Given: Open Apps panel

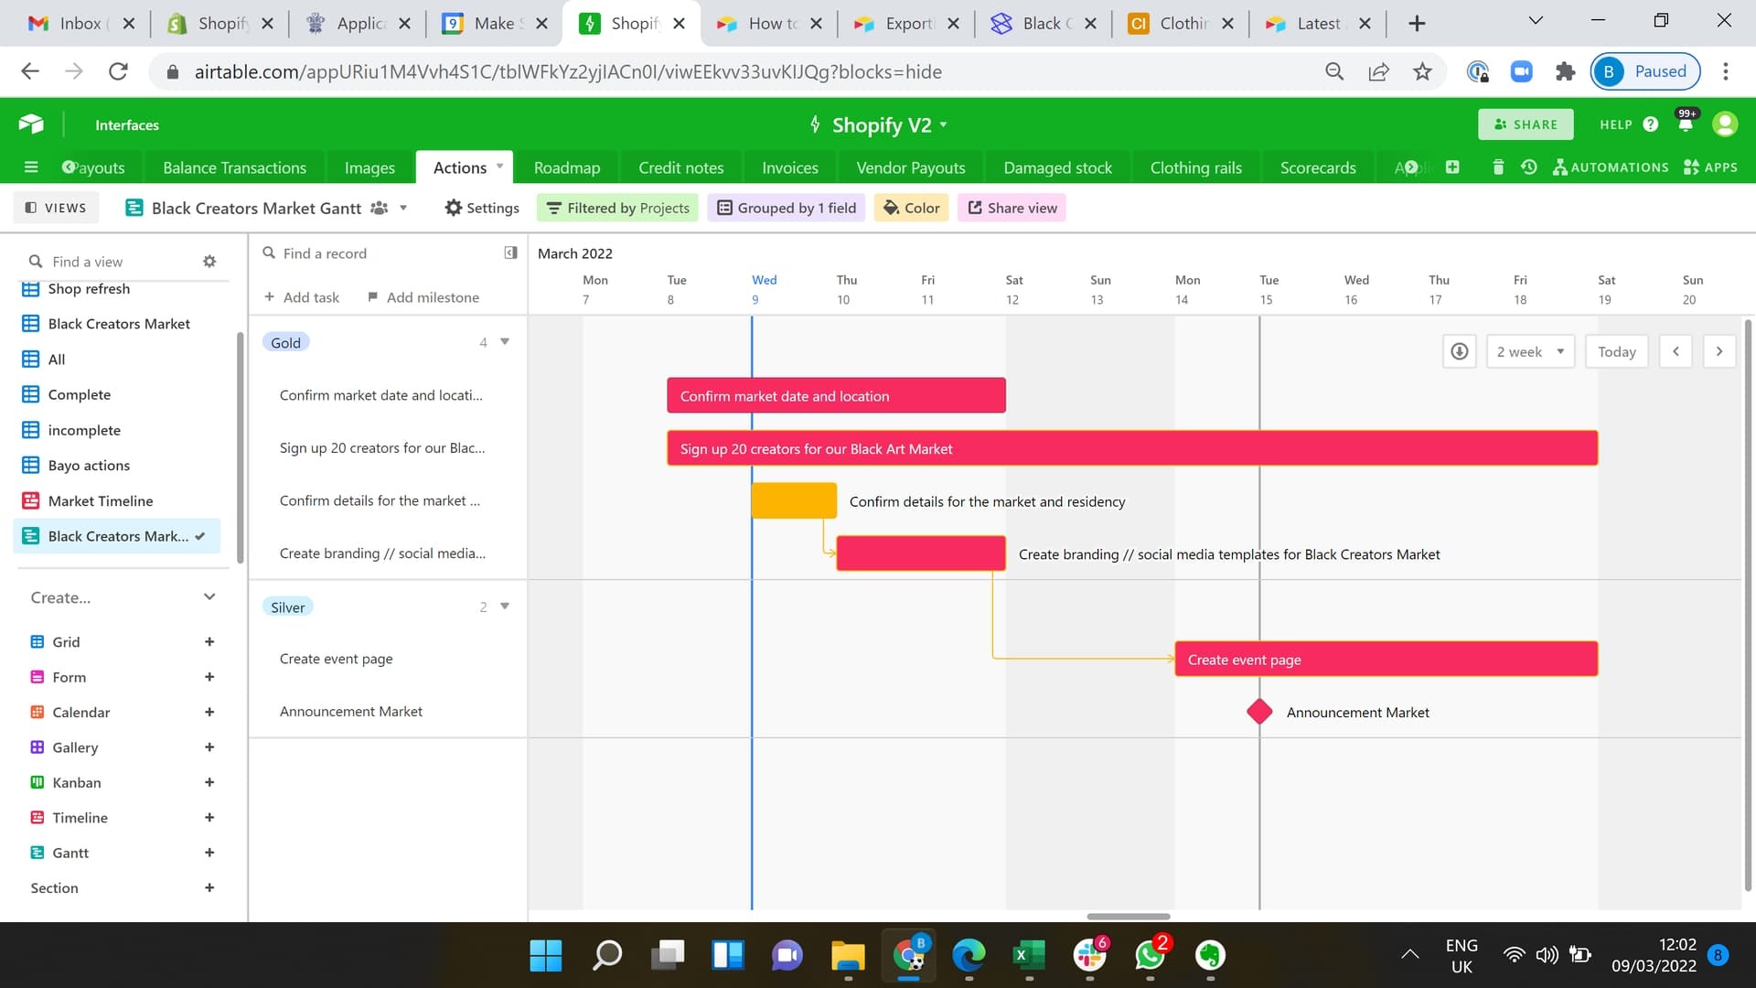Looking at the screenshot, I should [1710, 167].
